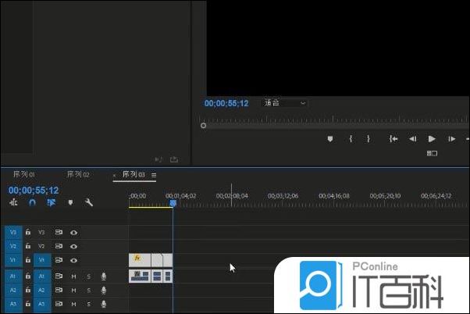Toggle lock on track A2
This screenshot has width=470, height=314.
coord(28,290)
